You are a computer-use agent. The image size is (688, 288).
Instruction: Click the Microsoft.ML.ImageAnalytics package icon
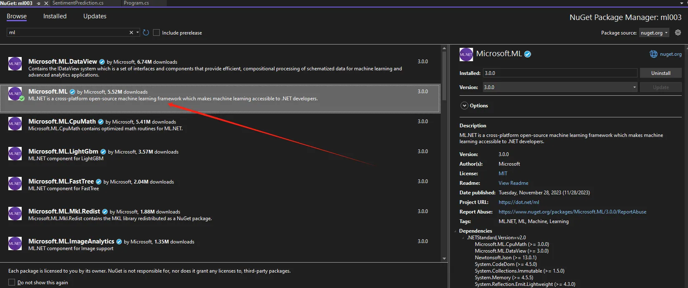pyautogui.click(x=15, y=243)
